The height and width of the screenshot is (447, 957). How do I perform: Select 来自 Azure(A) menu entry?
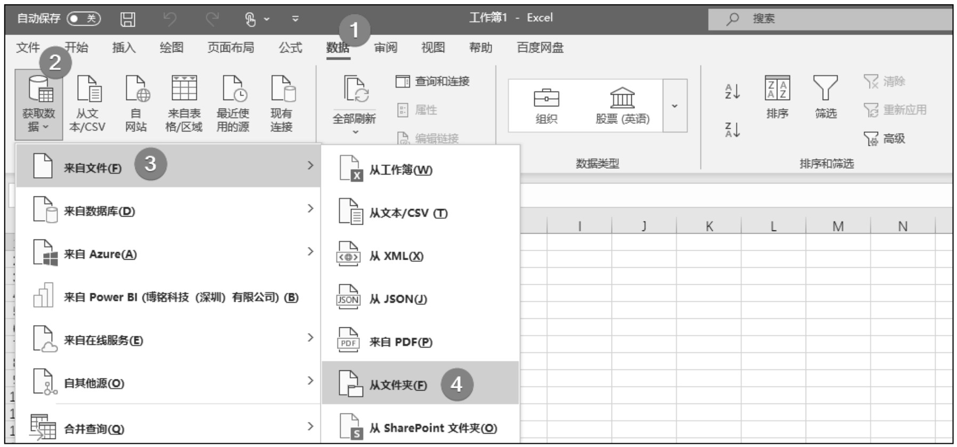pos(168,253)
